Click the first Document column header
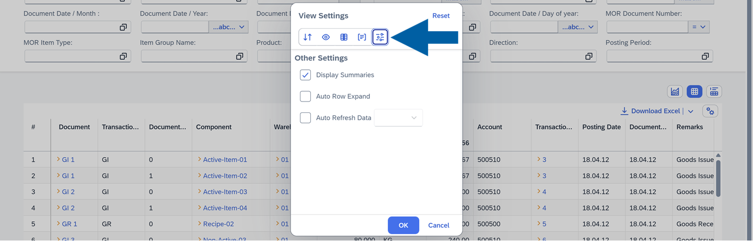This screenshot has width=753, height=241. point(74,127)
